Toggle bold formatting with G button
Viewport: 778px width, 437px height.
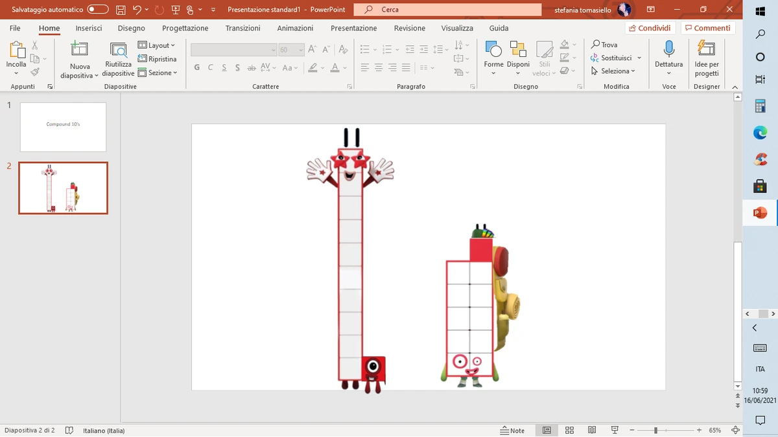click(x=196, y=67)
